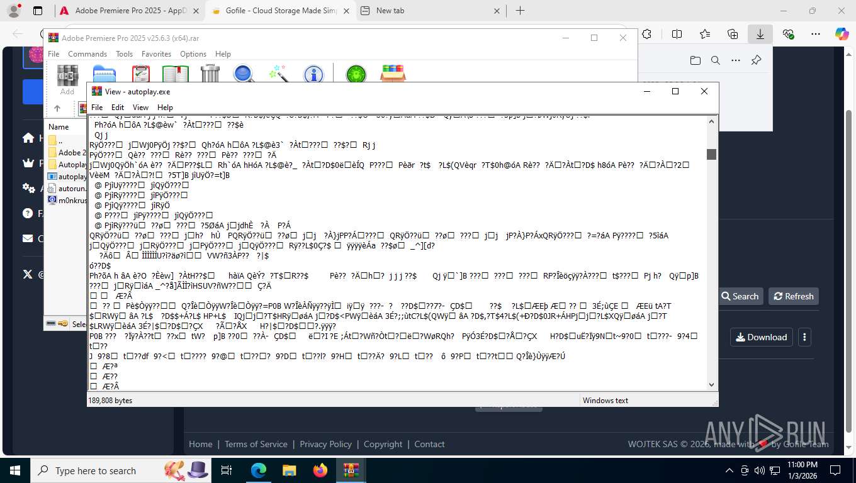The height and width of the screenshot is (483, 856).
Task: Click the Wizard wand icon in WinRAR
Action: 278,74
